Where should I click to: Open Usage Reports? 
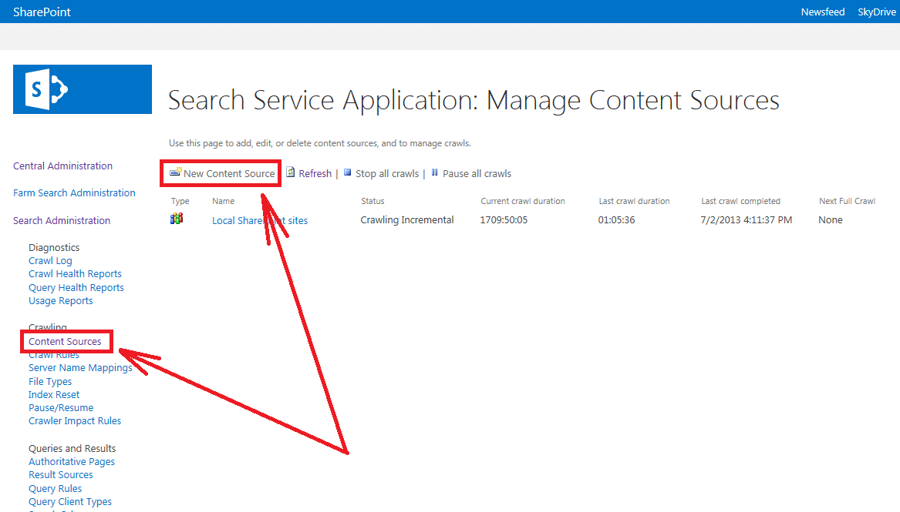tap(60, 301)
